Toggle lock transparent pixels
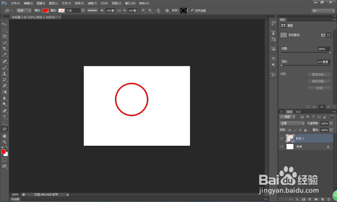Screen dimensions: 337x202 (x=290, y=130)
